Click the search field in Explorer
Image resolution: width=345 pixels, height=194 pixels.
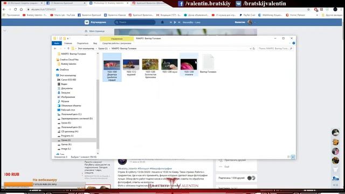[x=275, y=48]
